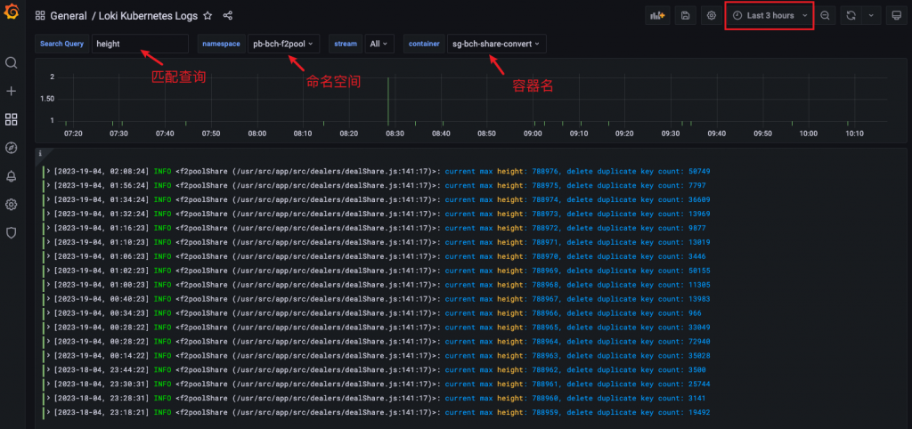The width and height of the screenshot is (912, 429).
Task: Open the stream dropdown set to All
Action: tap(379, 44)
